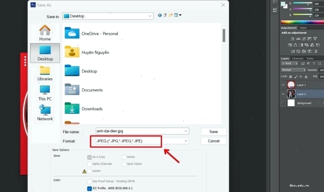Uncheck the ICC Profile checkbox
This screenshot has height=192, width=324.
tap(90, 189)
